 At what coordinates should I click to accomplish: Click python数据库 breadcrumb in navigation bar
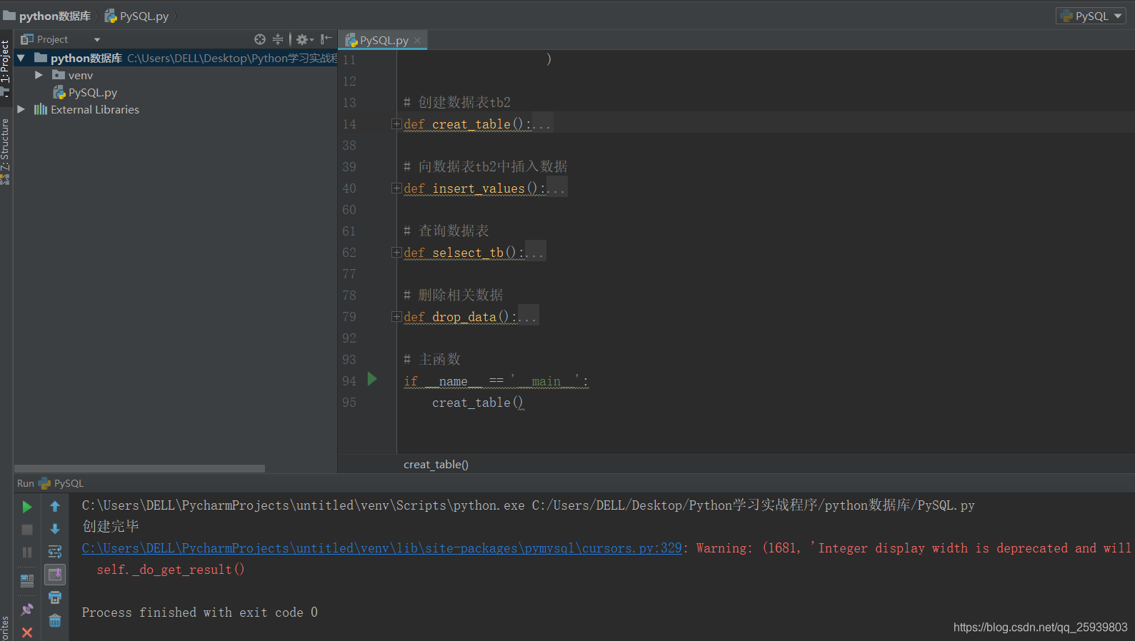pyautogui.click(x=55, y=16)
